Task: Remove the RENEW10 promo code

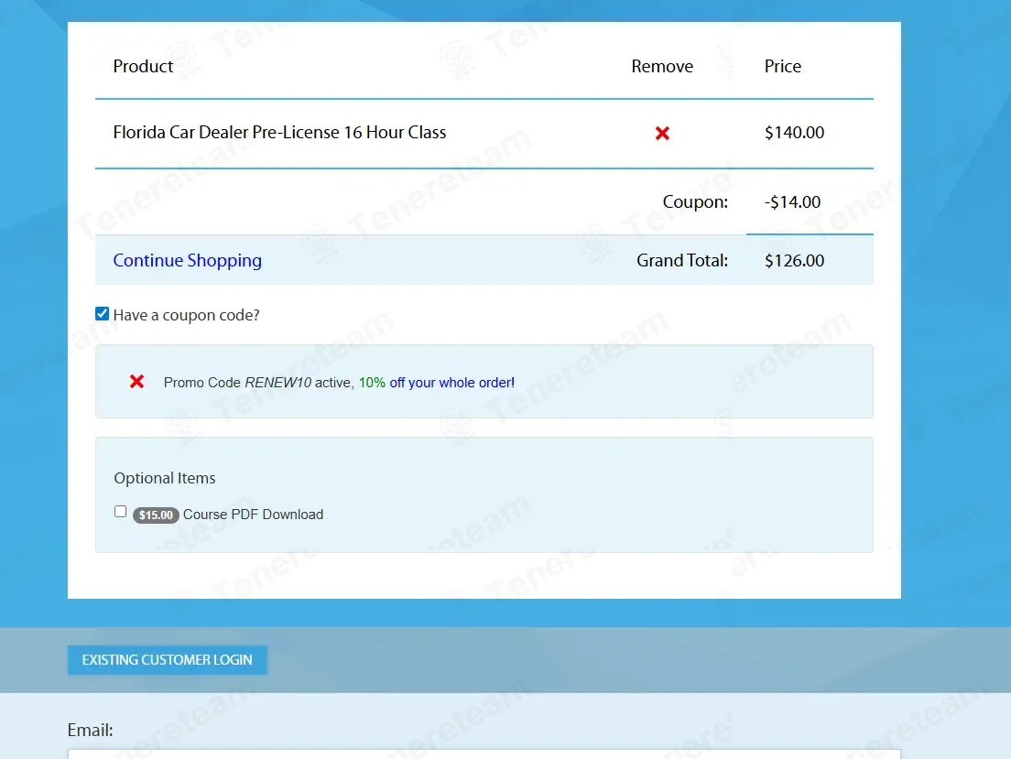Action: pos(136,381)
